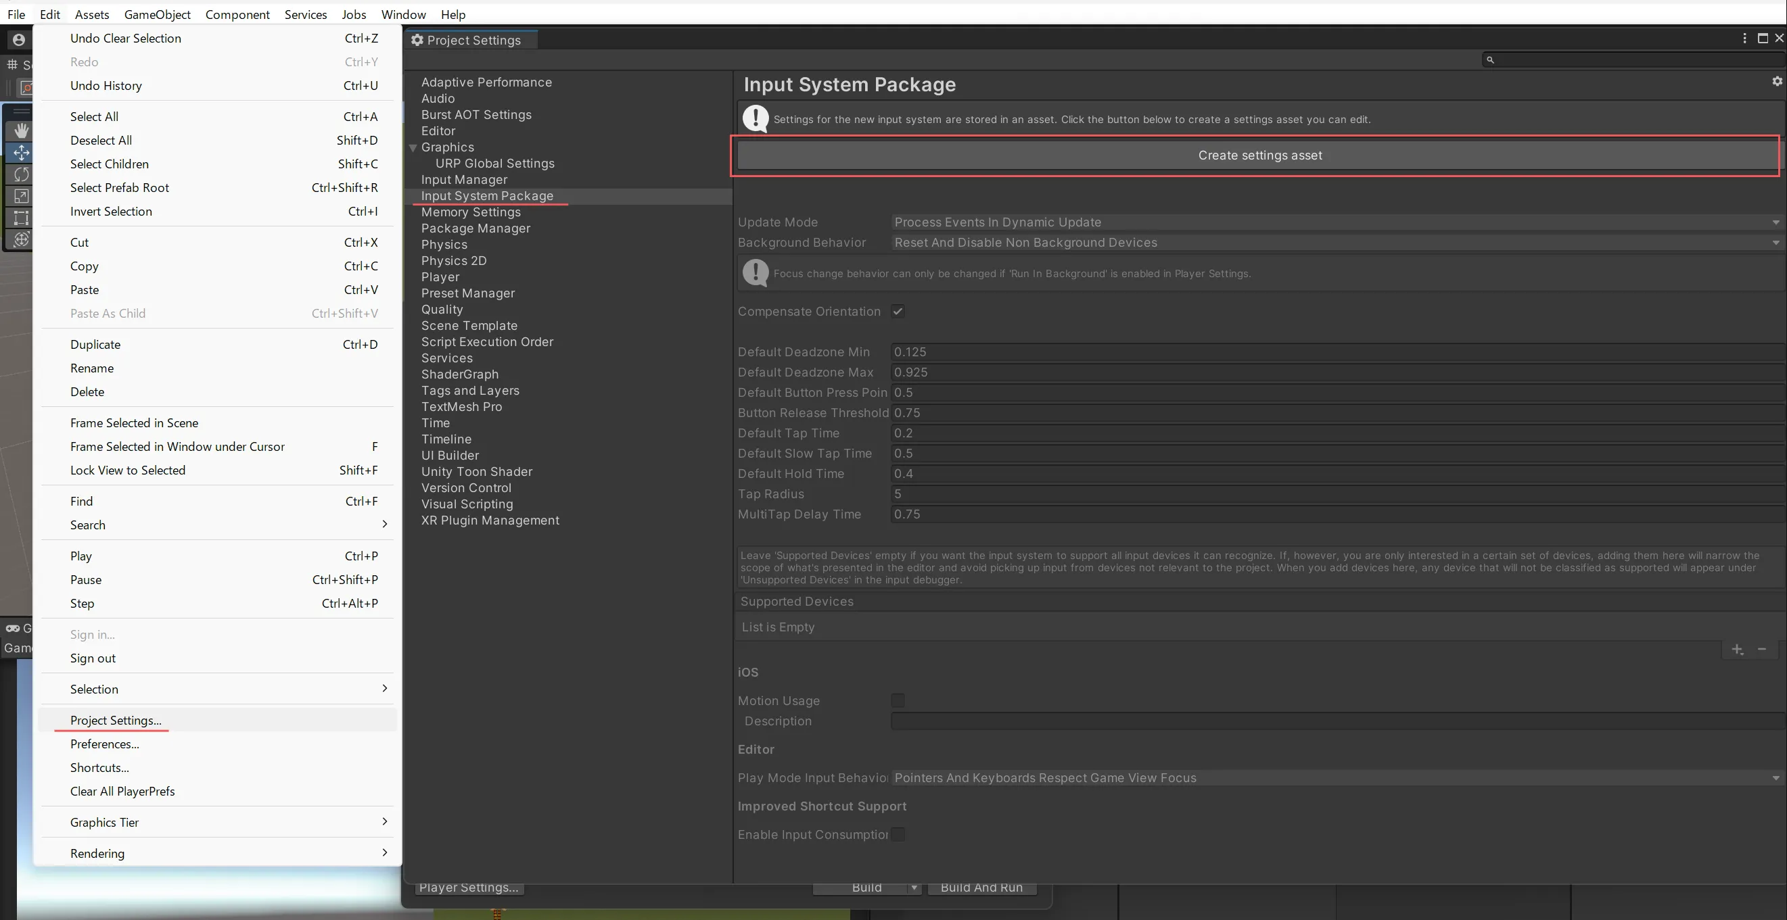
Task: Enable the Motion Usage checkbox
Action: pyautogui.click(x=898, y=700)
